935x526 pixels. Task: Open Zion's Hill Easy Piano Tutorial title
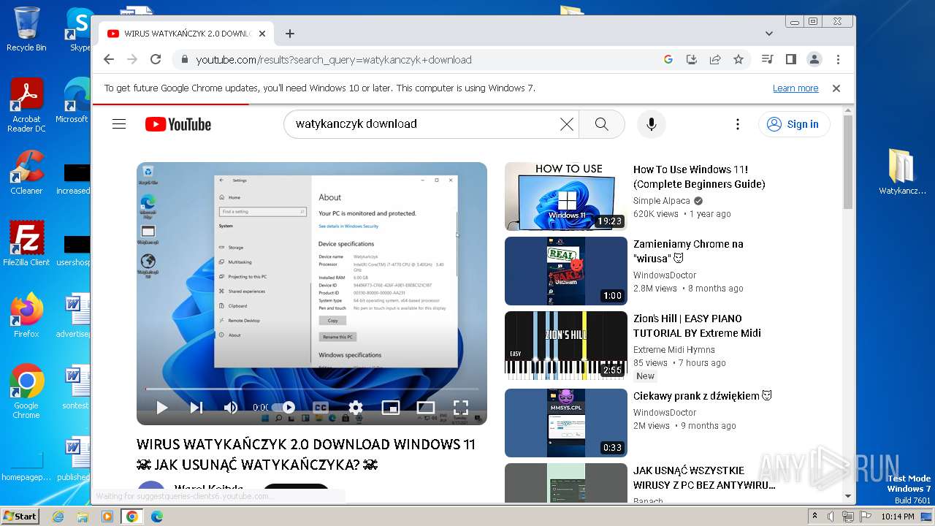(x=698, y=326)
